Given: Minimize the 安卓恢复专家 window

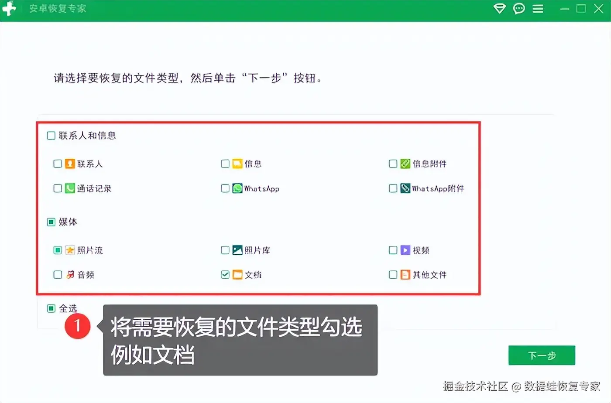Looking at the screenshot, I should click(x=565, y=9).
